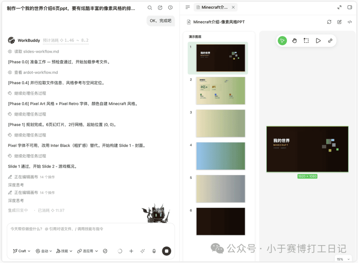Click the OK，完成吧 message bubble
The width and height of the screenshot is (358, 263).
(160, 21)
